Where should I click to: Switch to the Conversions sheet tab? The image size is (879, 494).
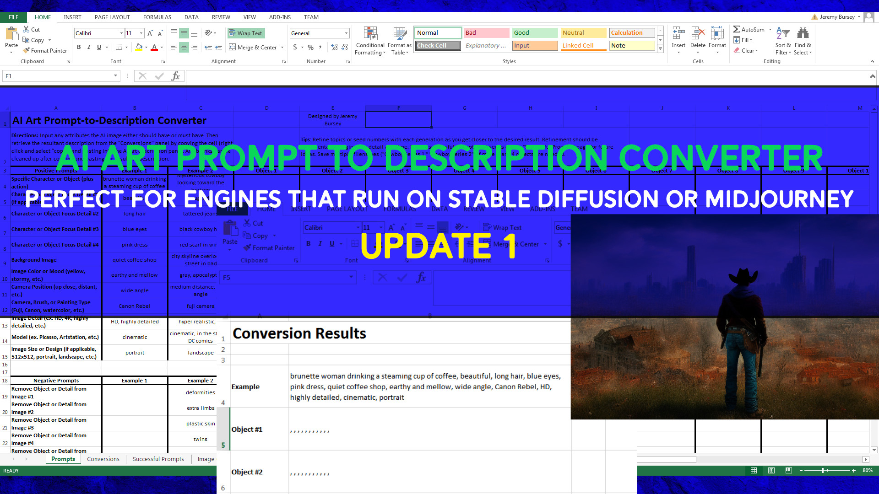point(103,459)
